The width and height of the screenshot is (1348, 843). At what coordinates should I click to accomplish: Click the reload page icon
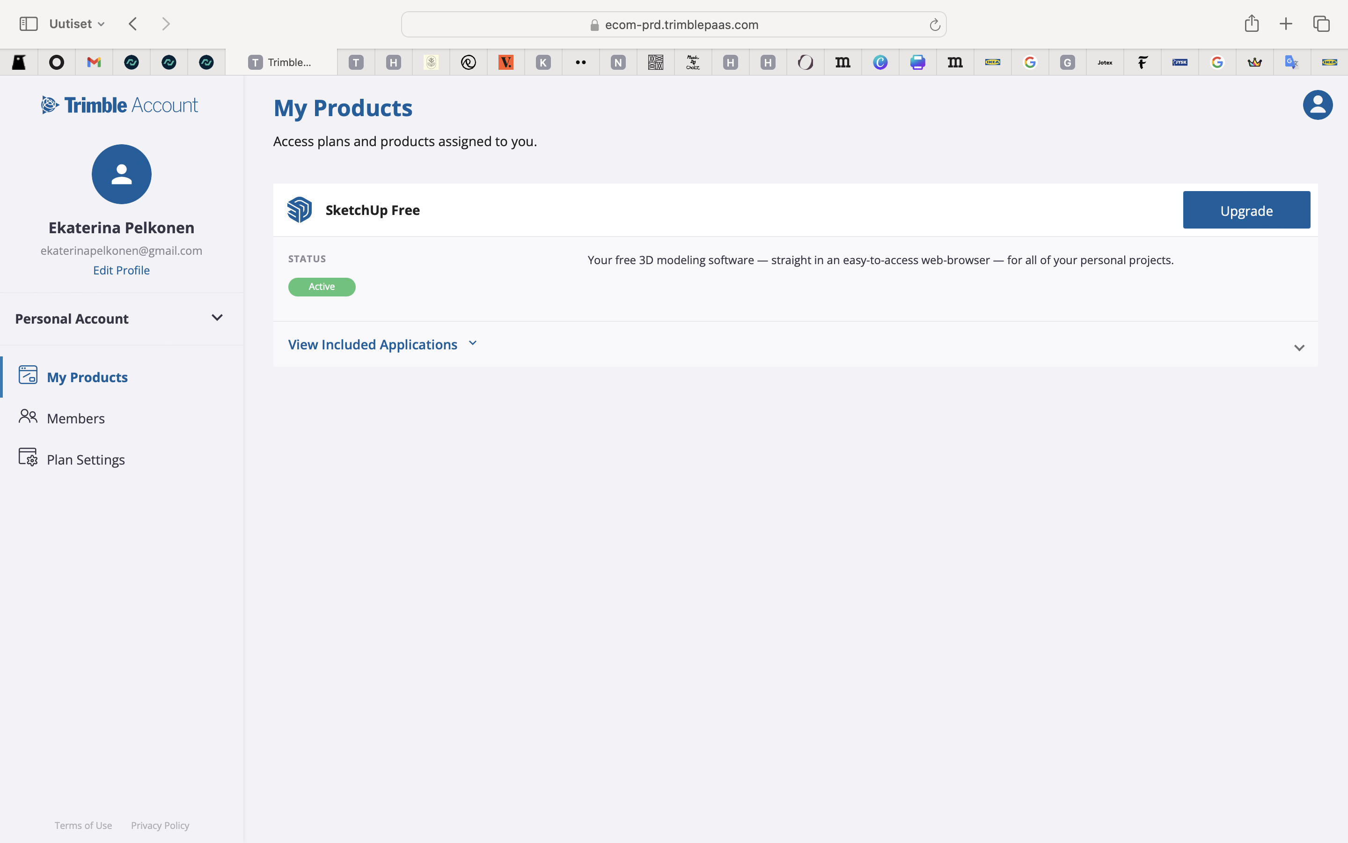click(x=935, y=24)
